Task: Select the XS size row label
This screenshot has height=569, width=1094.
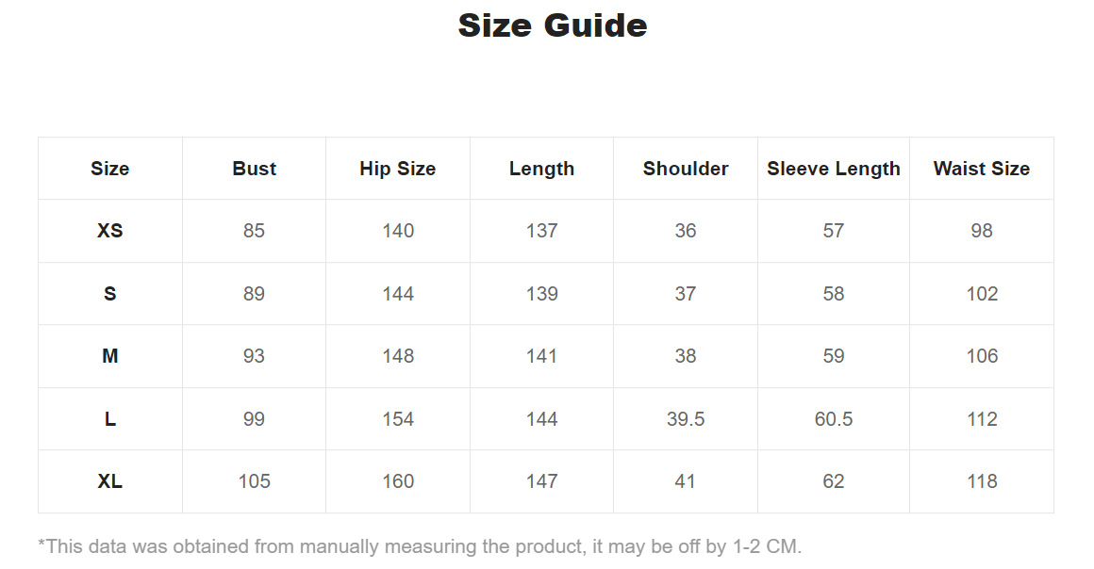Action: (110, 231)
